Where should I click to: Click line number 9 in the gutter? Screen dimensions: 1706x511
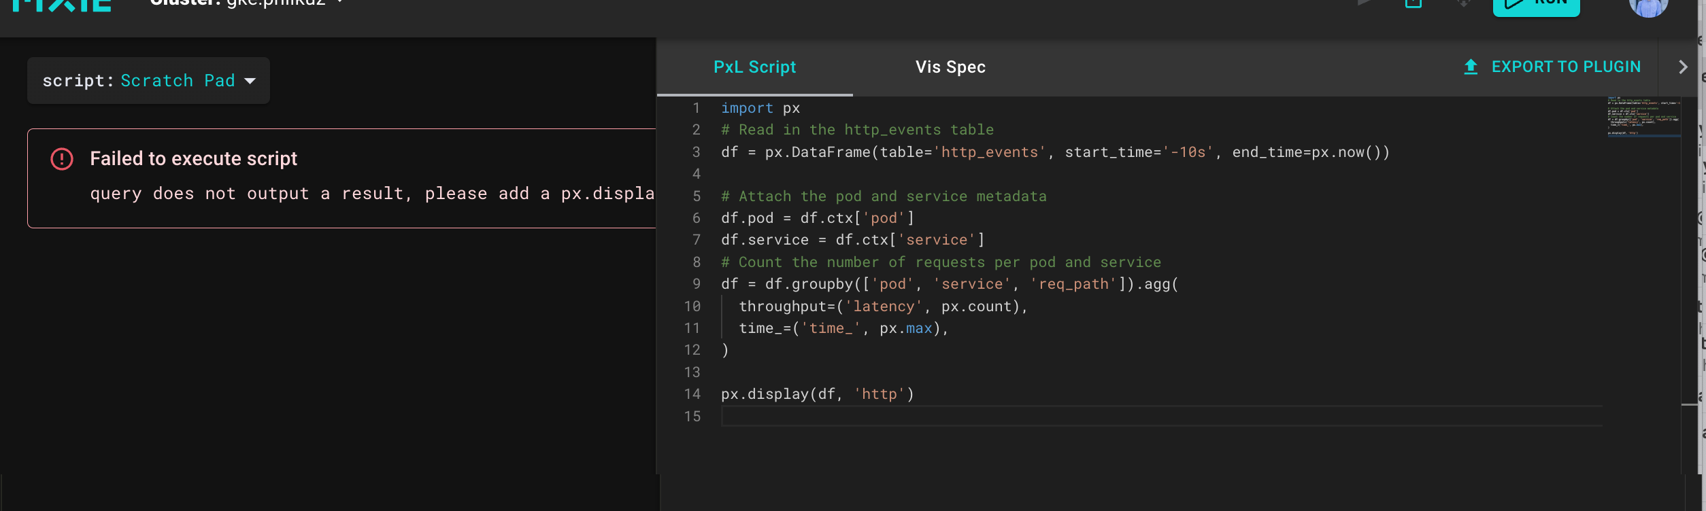point(696,284)
